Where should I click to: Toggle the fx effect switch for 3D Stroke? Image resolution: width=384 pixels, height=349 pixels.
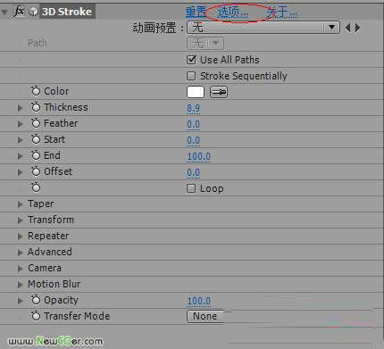20,12
